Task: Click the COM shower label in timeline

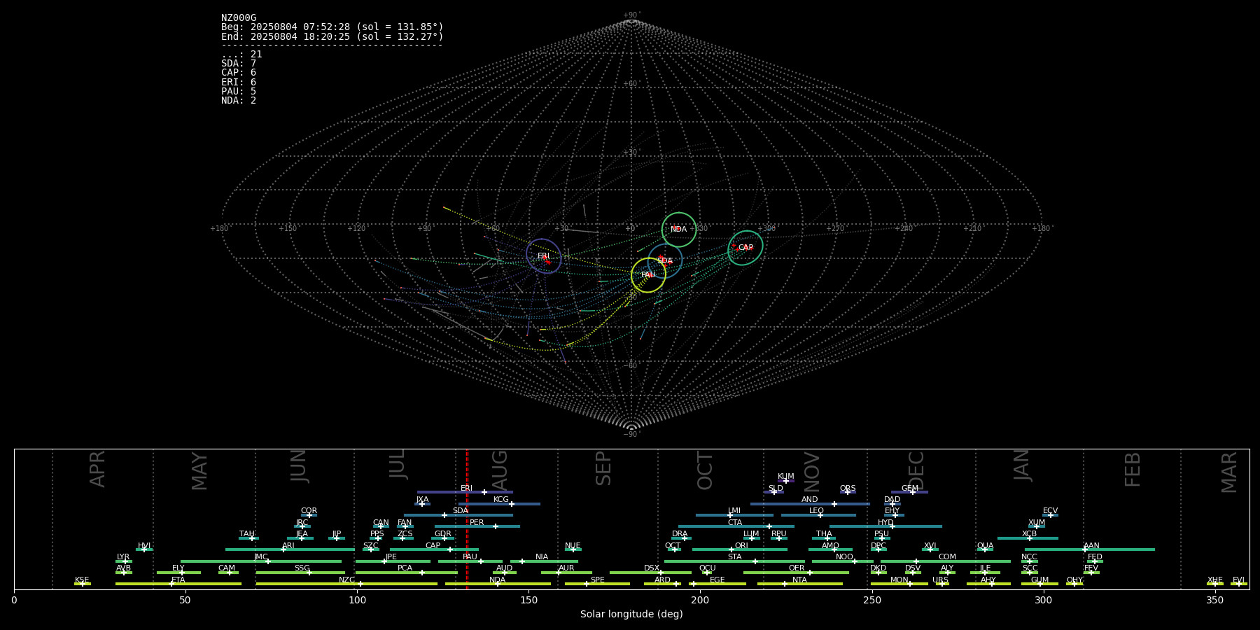Action: pos(947,557)
